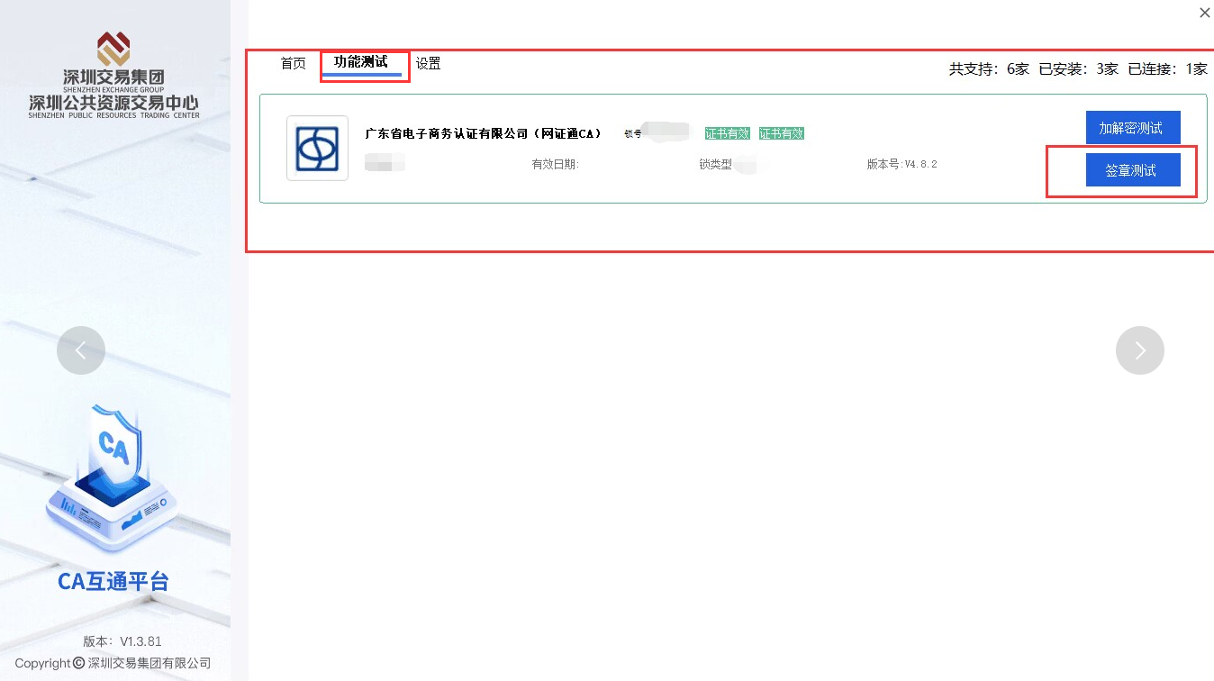
Task: Click the right carousel arrow
Action: (1139, 350)
